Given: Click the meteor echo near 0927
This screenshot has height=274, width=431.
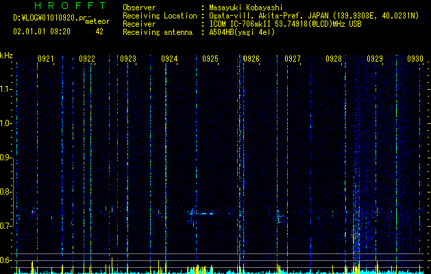Looking at the screenshot, I should [281, 218].
